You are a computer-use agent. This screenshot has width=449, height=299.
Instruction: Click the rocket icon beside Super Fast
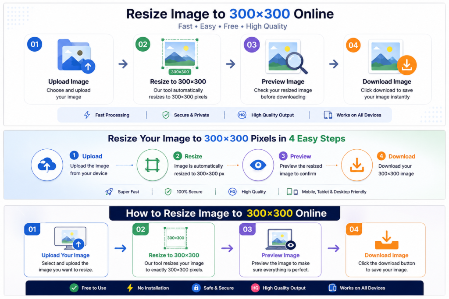point(109,192)
